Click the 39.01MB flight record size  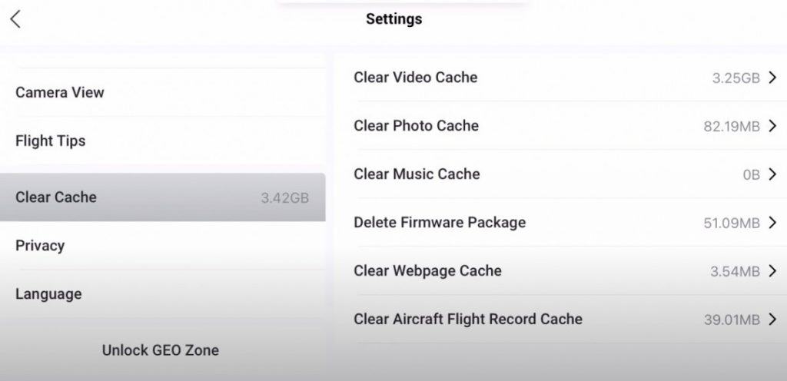point(732,320)
